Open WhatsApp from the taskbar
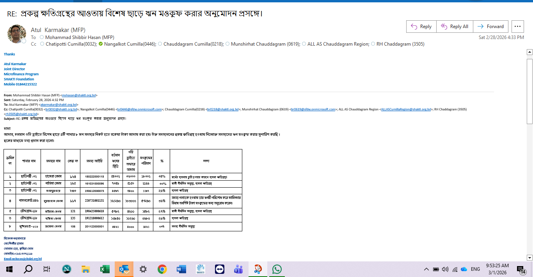 click(x=277, y=269)
